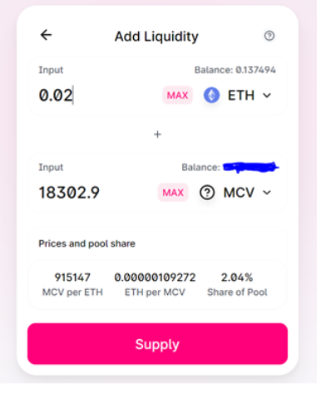Click the unknown-token question mark icon for MCV
Screen dimensions: 321x395
(207, 192)
